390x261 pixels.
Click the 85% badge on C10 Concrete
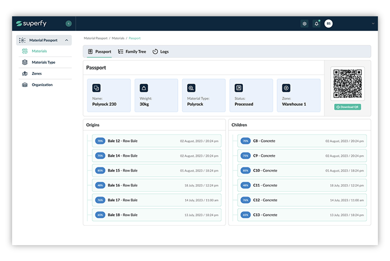(245, 171)
